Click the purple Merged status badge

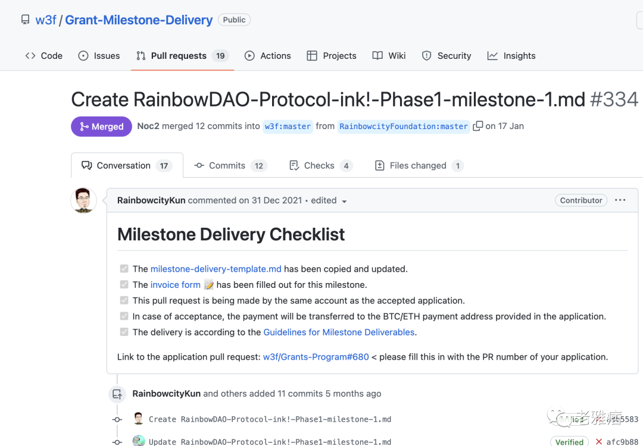point(101,126)
